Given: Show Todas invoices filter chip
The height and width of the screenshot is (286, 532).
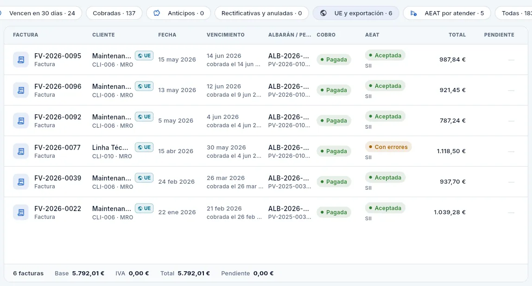Looking at the screenshot, I should click(513, 13).
